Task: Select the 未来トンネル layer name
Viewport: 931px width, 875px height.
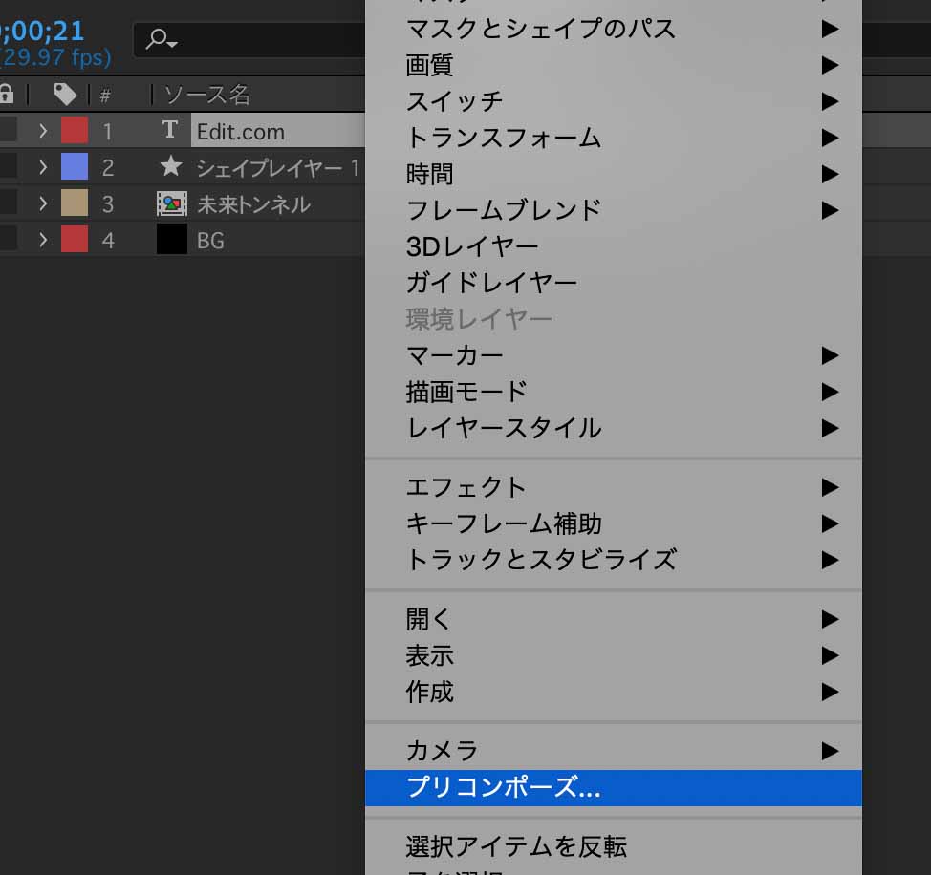Action: 253,204
